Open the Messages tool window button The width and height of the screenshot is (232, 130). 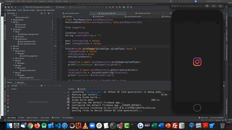[x=68, y=118]
